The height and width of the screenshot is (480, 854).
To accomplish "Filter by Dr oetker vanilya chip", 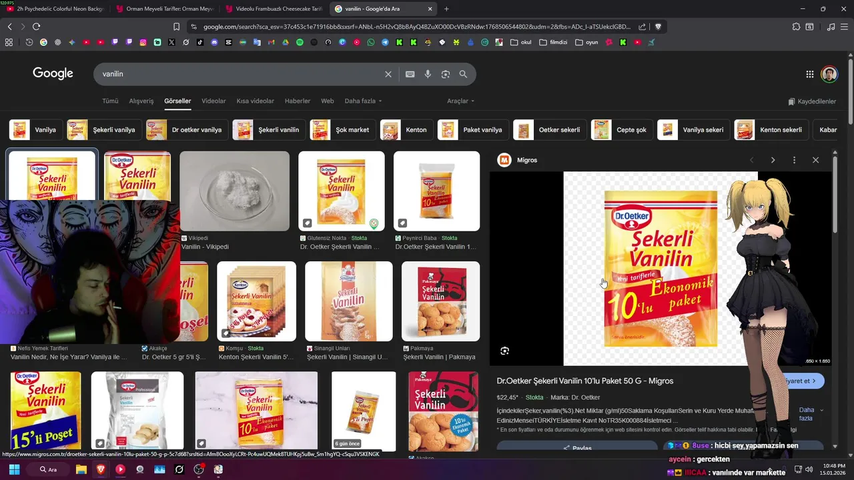I will [187, 130].
